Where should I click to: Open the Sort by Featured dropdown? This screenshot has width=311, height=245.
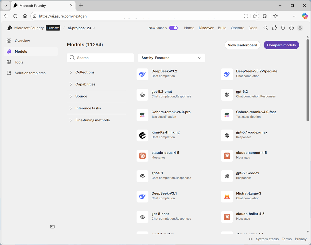tap(172, 58)
